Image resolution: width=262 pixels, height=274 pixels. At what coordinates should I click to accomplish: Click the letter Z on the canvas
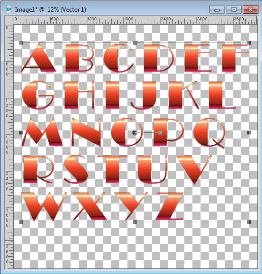point(170,206)
